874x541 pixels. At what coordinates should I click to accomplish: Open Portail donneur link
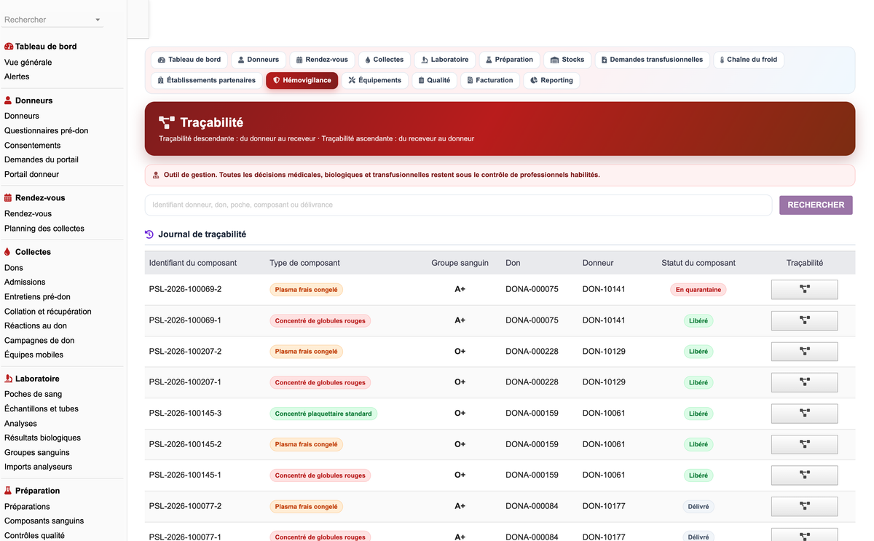[31, 175]
